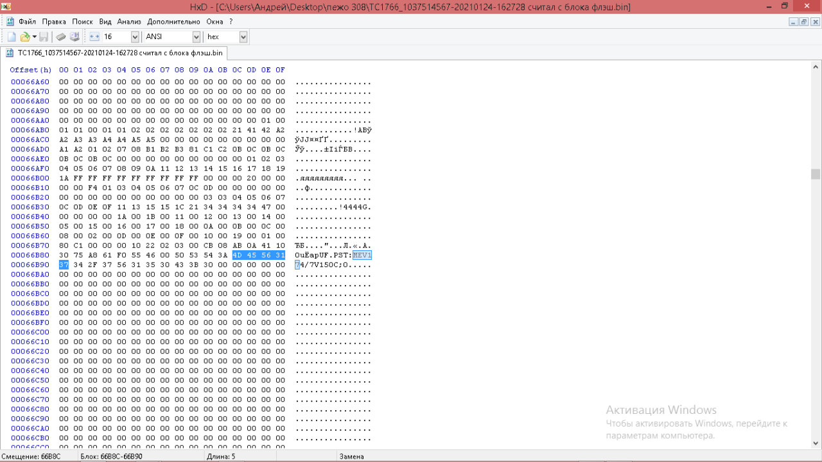Restore the inner document window
Viewport: 822px width, 462px height.
pyautogui.click(x=804, y=21)
